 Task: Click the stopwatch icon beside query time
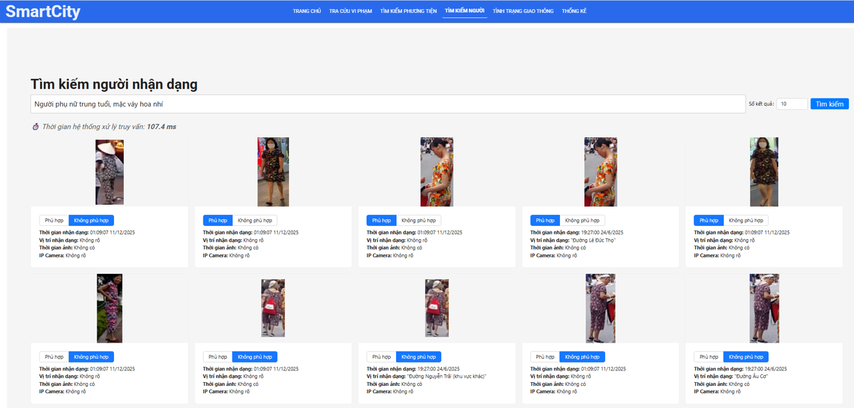coord(36,127)
